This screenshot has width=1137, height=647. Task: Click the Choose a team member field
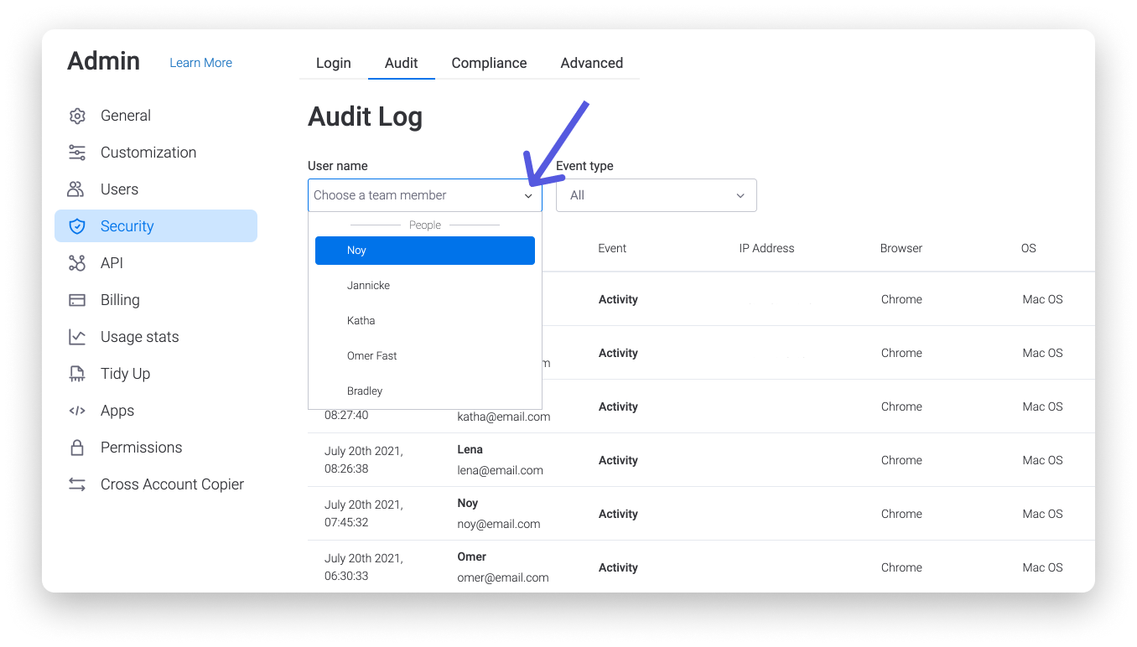coord(425,195)
